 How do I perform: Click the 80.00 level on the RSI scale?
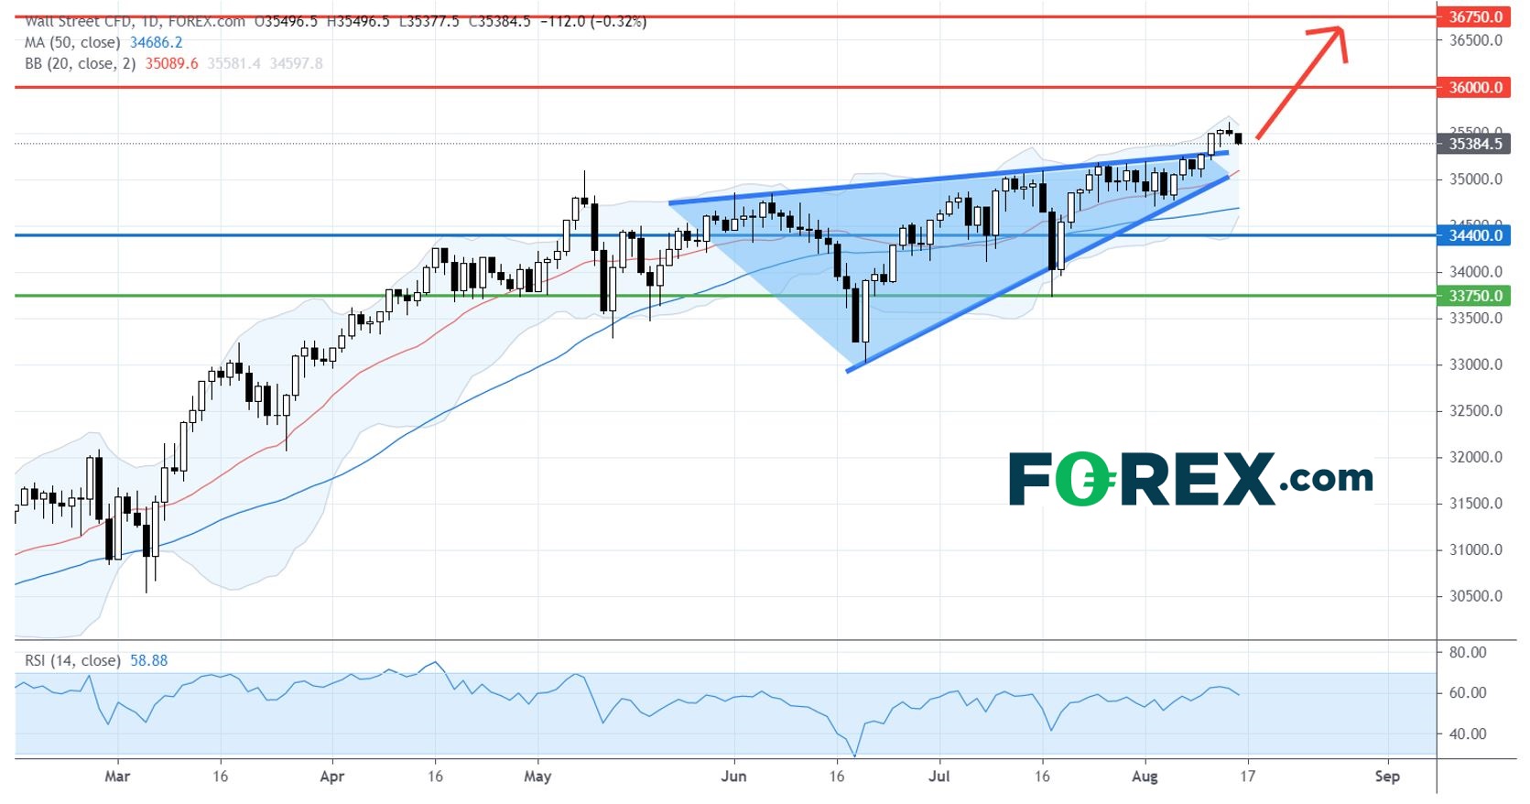tap(1467, 652)
